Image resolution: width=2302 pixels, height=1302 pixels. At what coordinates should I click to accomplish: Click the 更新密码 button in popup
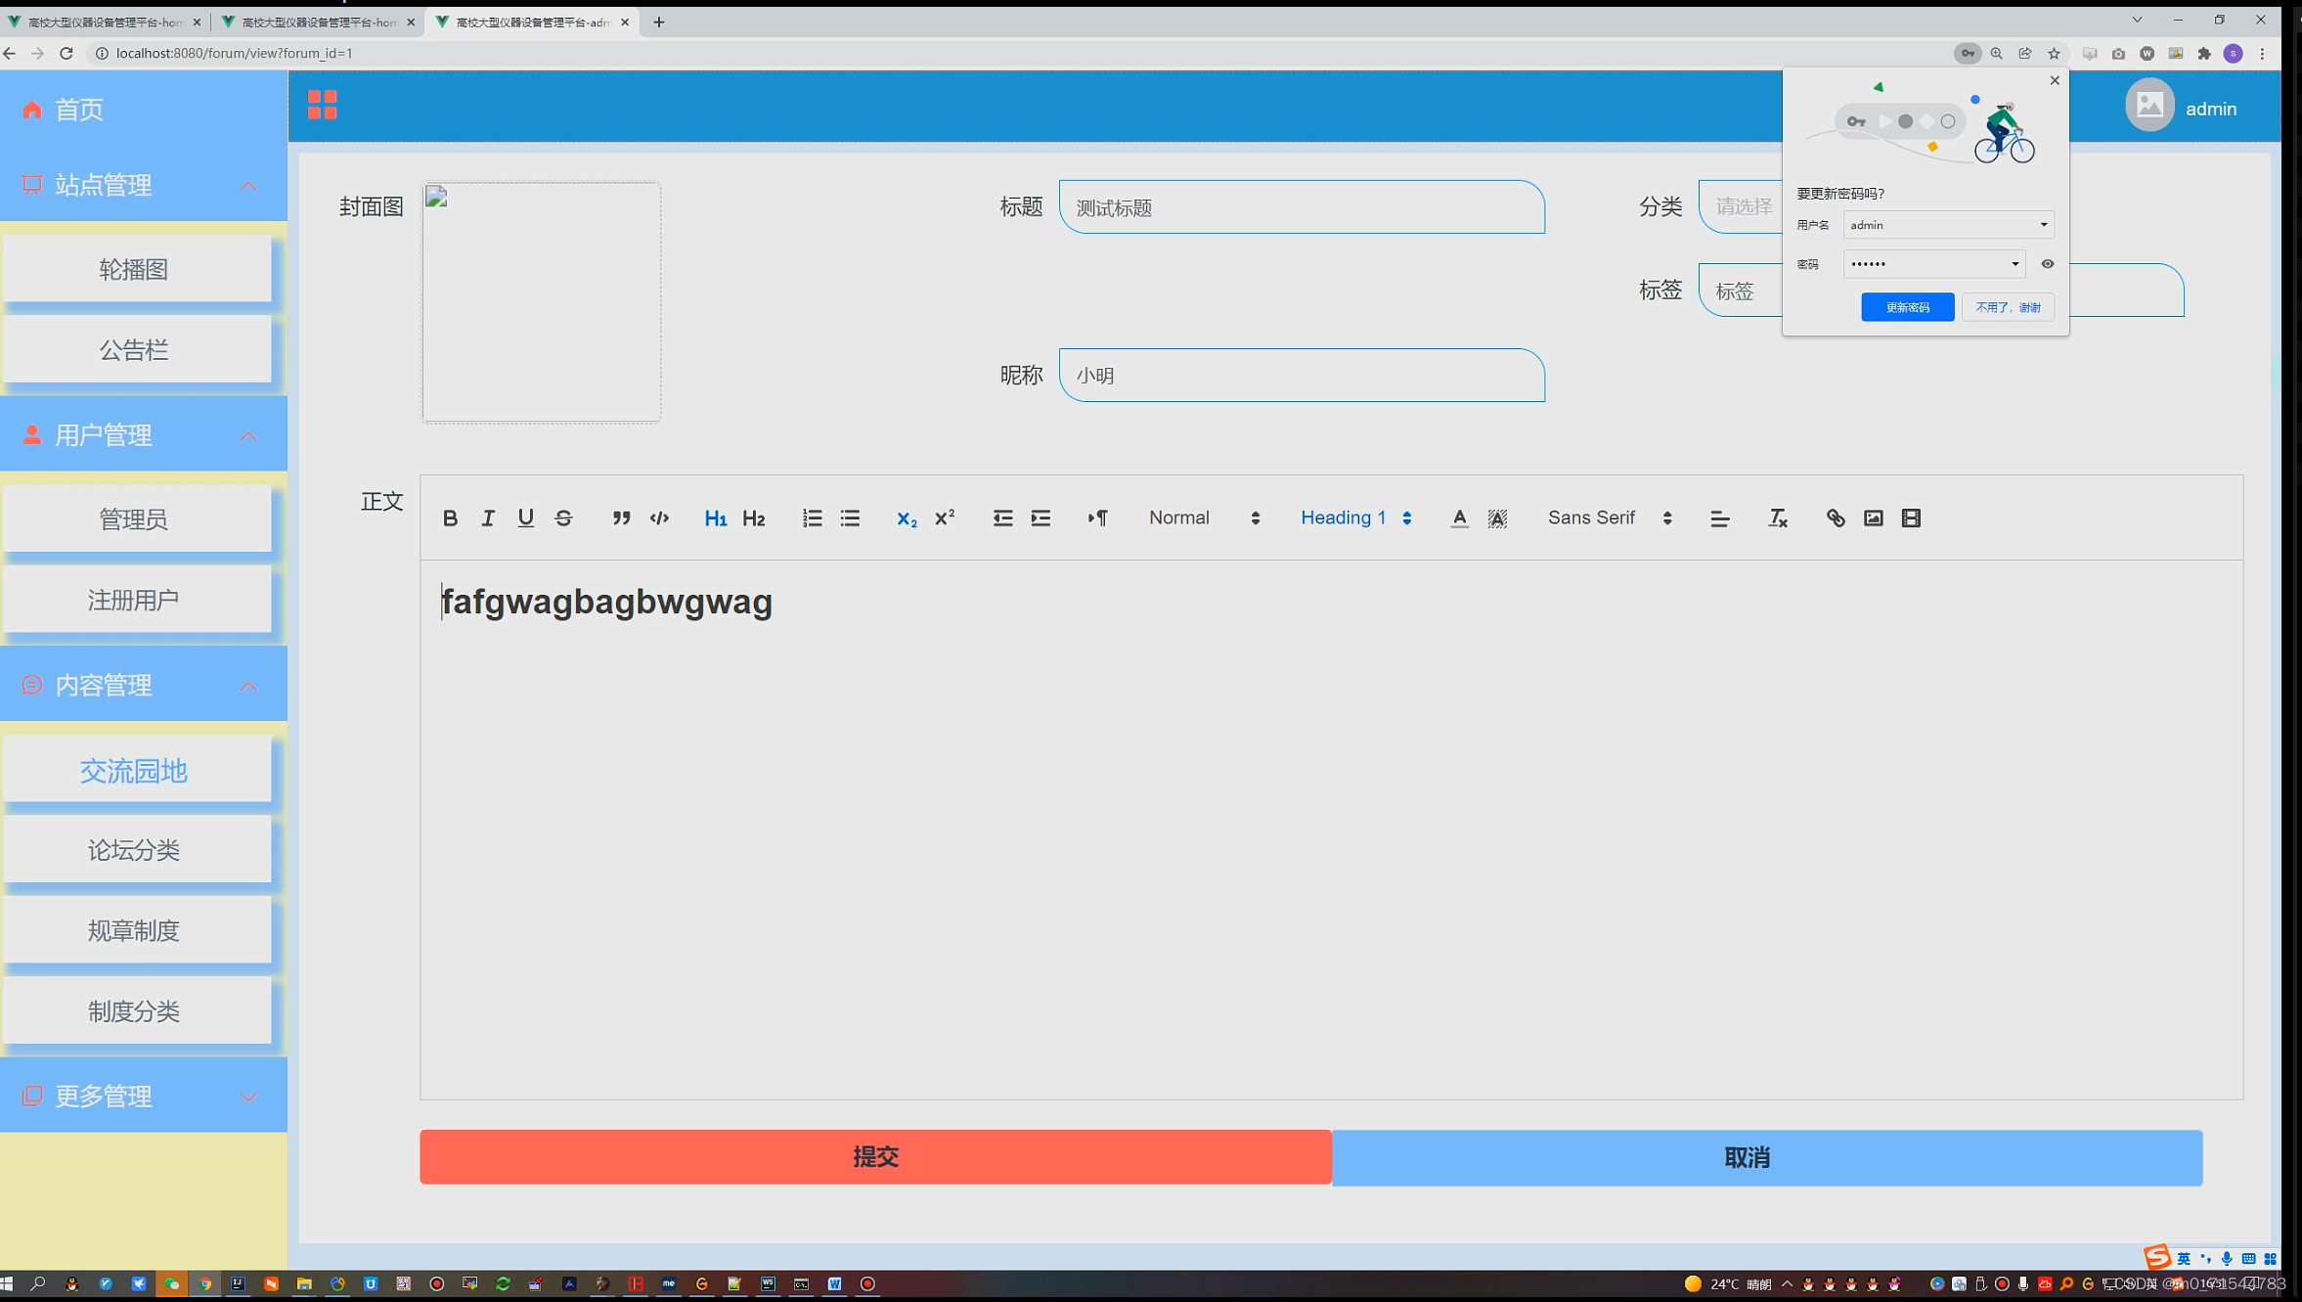(x=1907, y=307)
